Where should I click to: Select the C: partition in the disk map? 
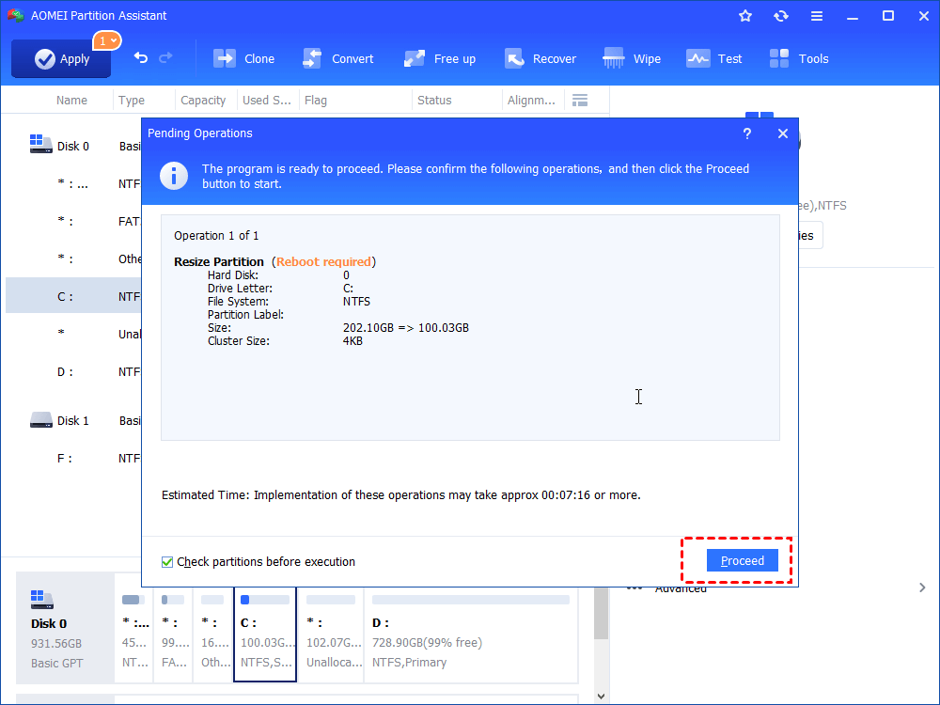[x=264, y=630]
